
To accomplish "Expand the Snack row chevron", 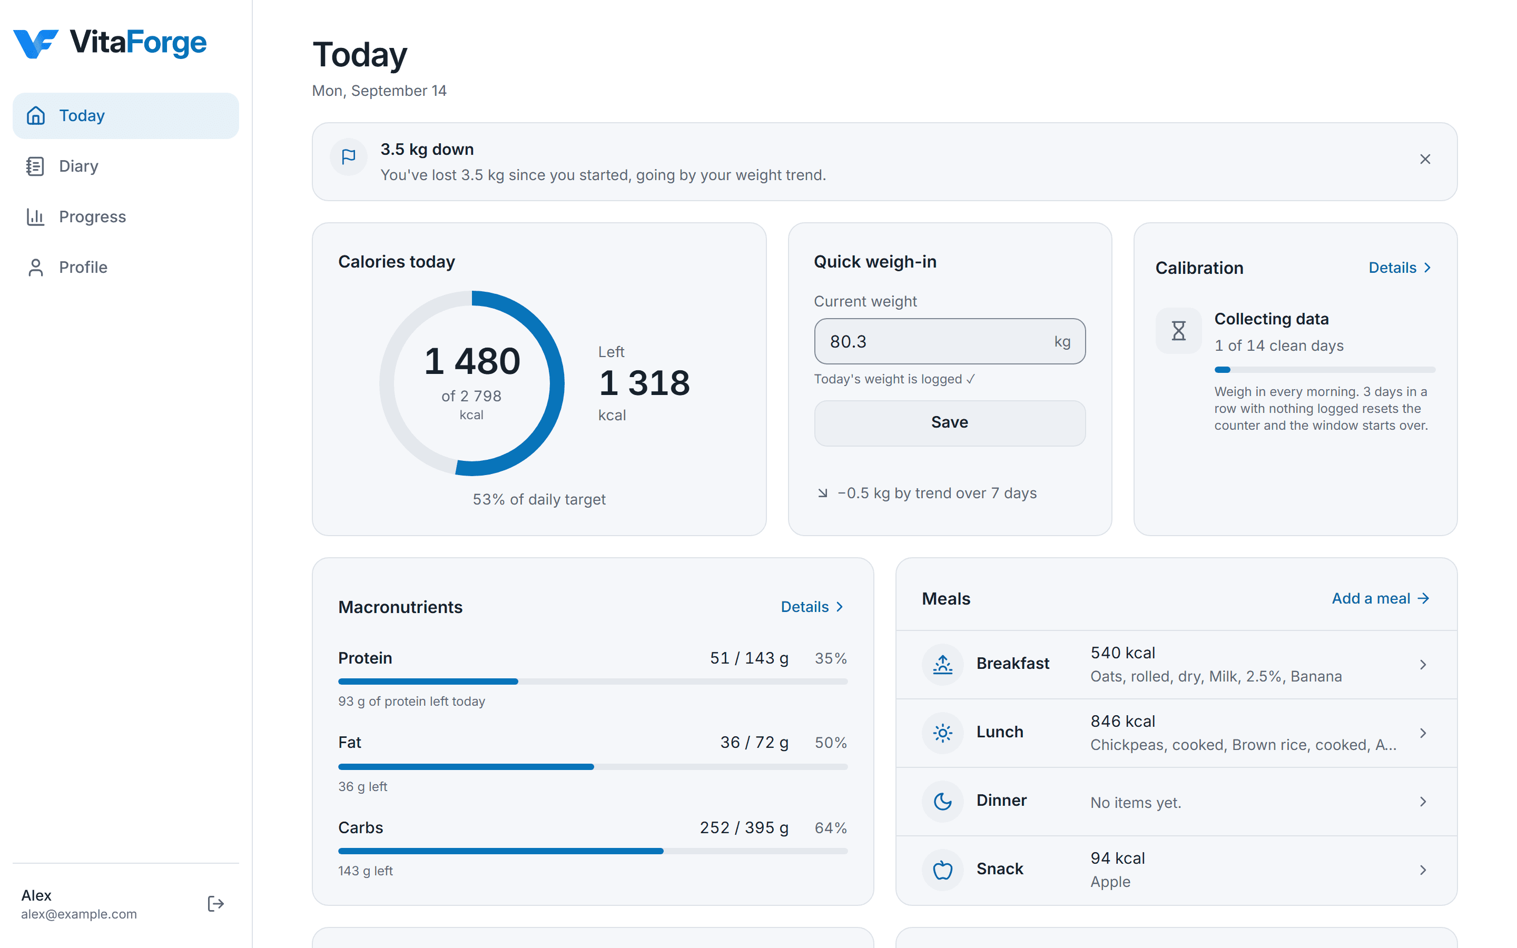I will coord(1423,870).
